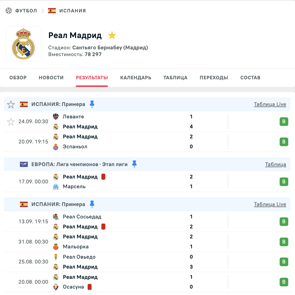Click the Леванте team crest
Screen dimensions: 295x295
click(x=56, y=117)
